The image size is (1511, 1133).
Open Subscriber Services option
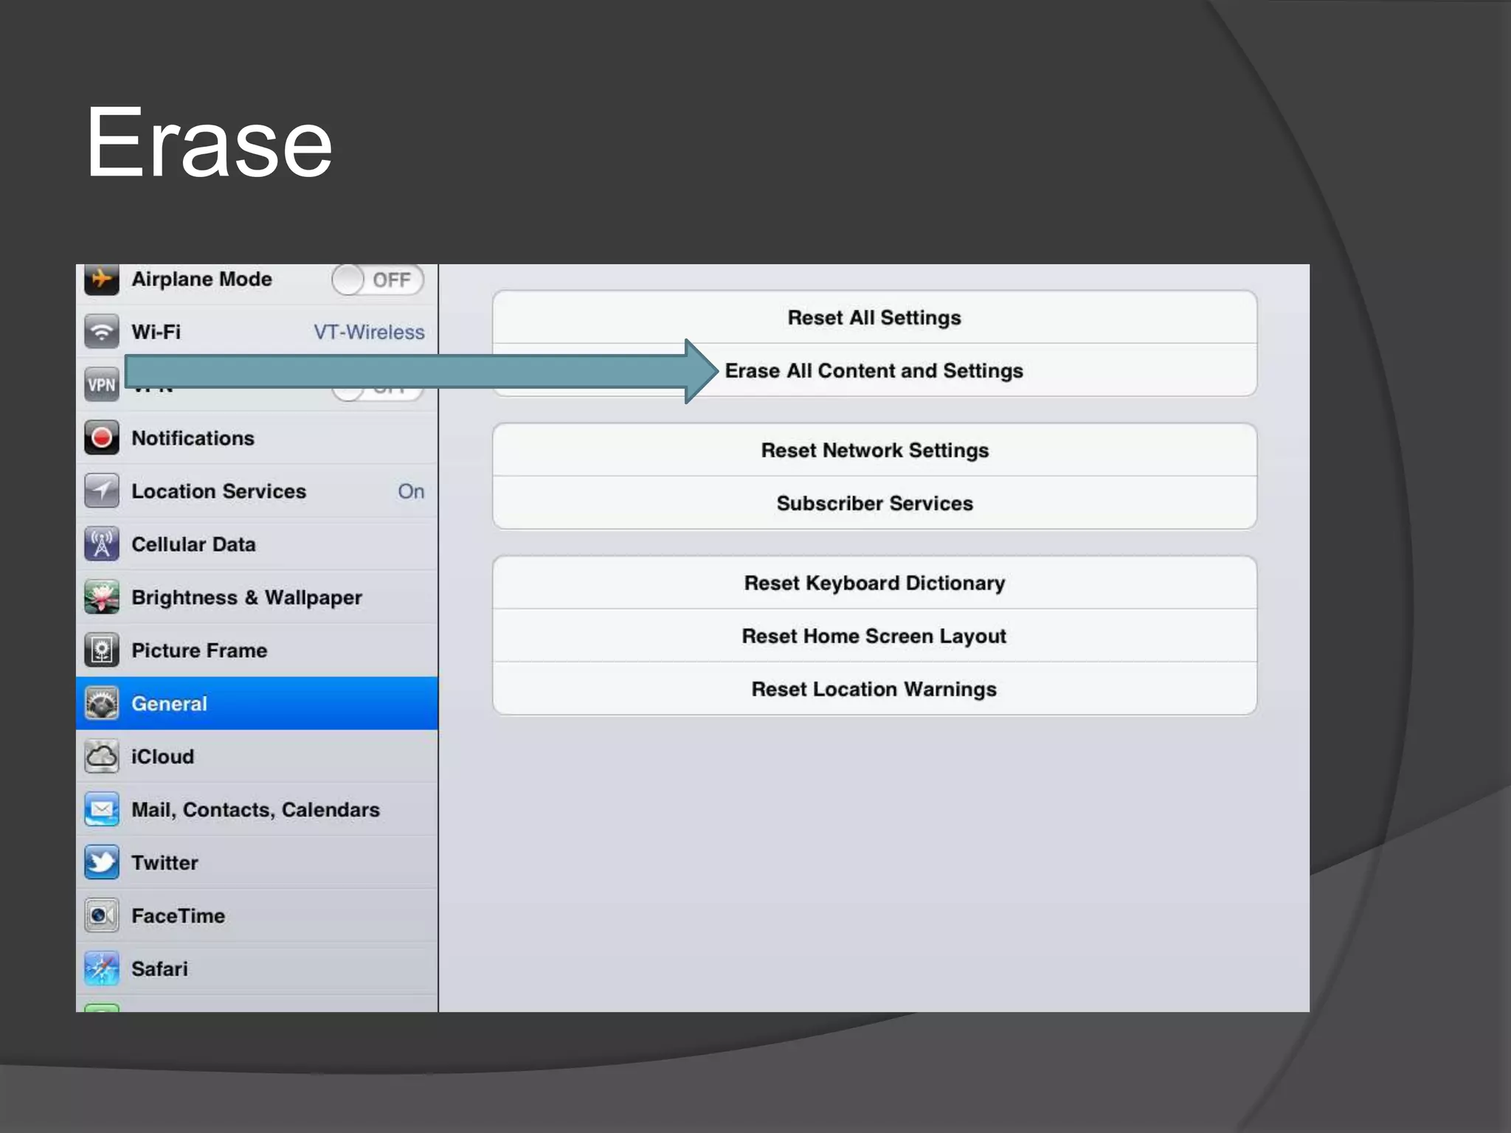(874, 504)
